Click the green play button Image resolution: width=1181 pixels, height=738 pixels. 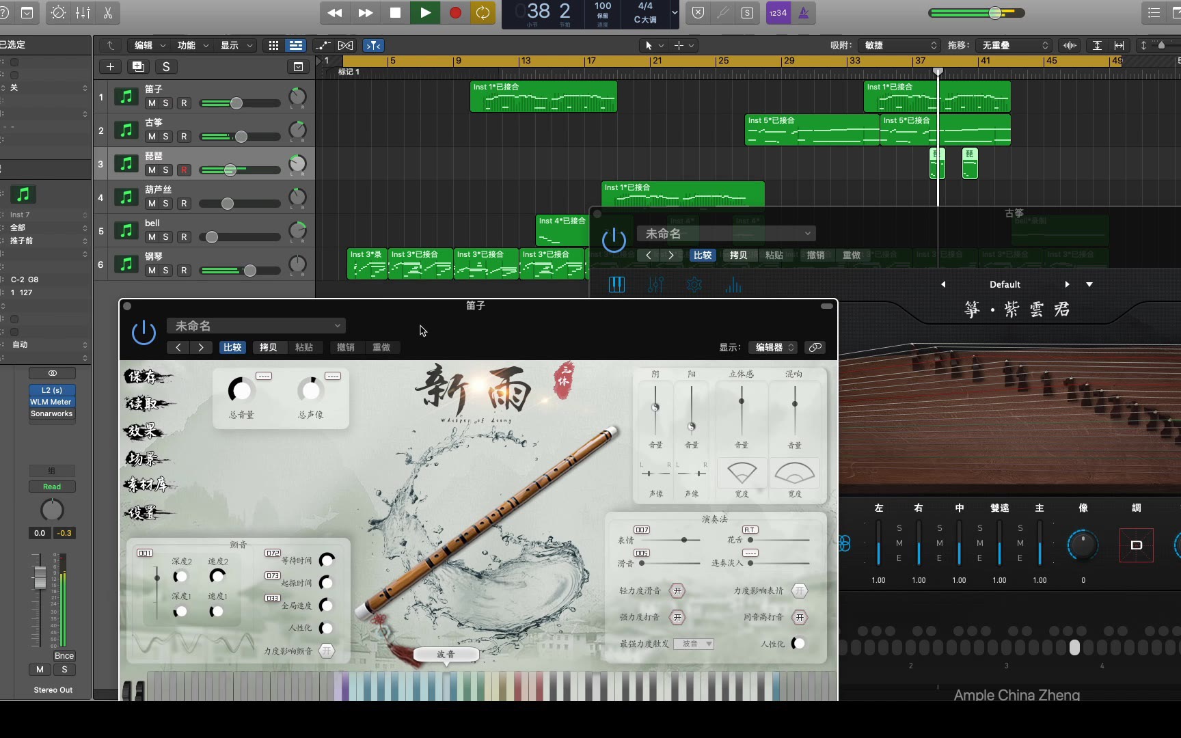pyautogui.click(x=425, y=13)
